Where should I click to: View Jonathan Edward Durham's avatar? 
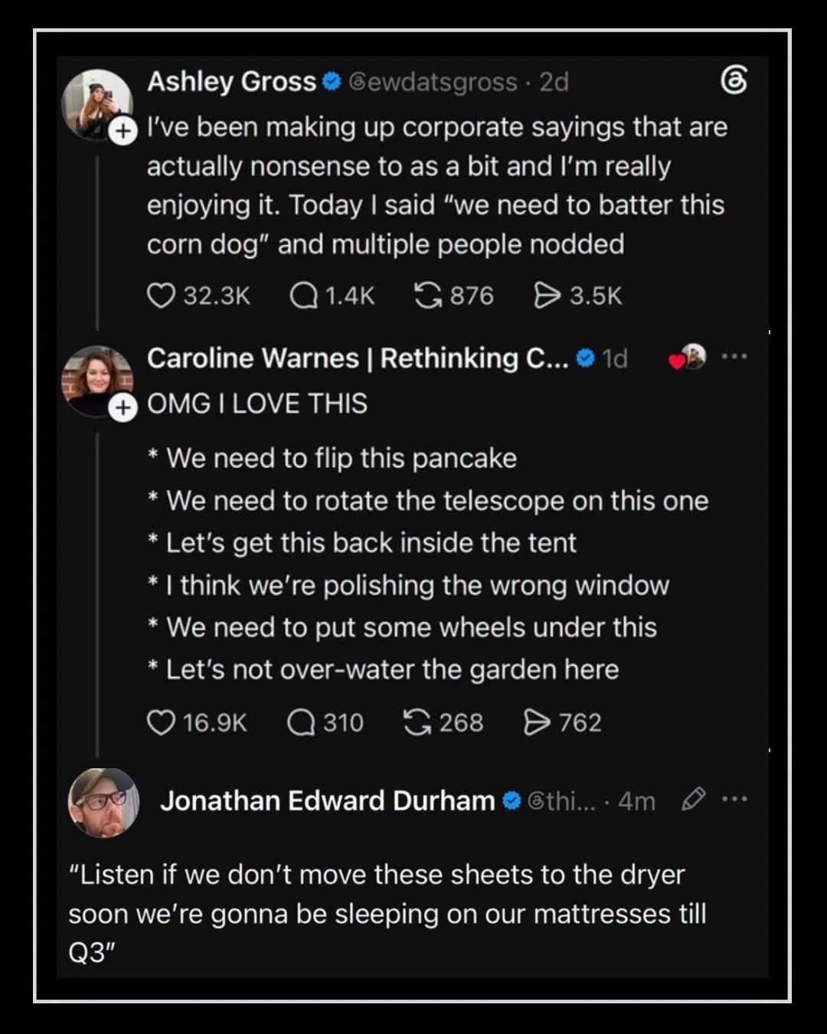click(x=103, y=803)
